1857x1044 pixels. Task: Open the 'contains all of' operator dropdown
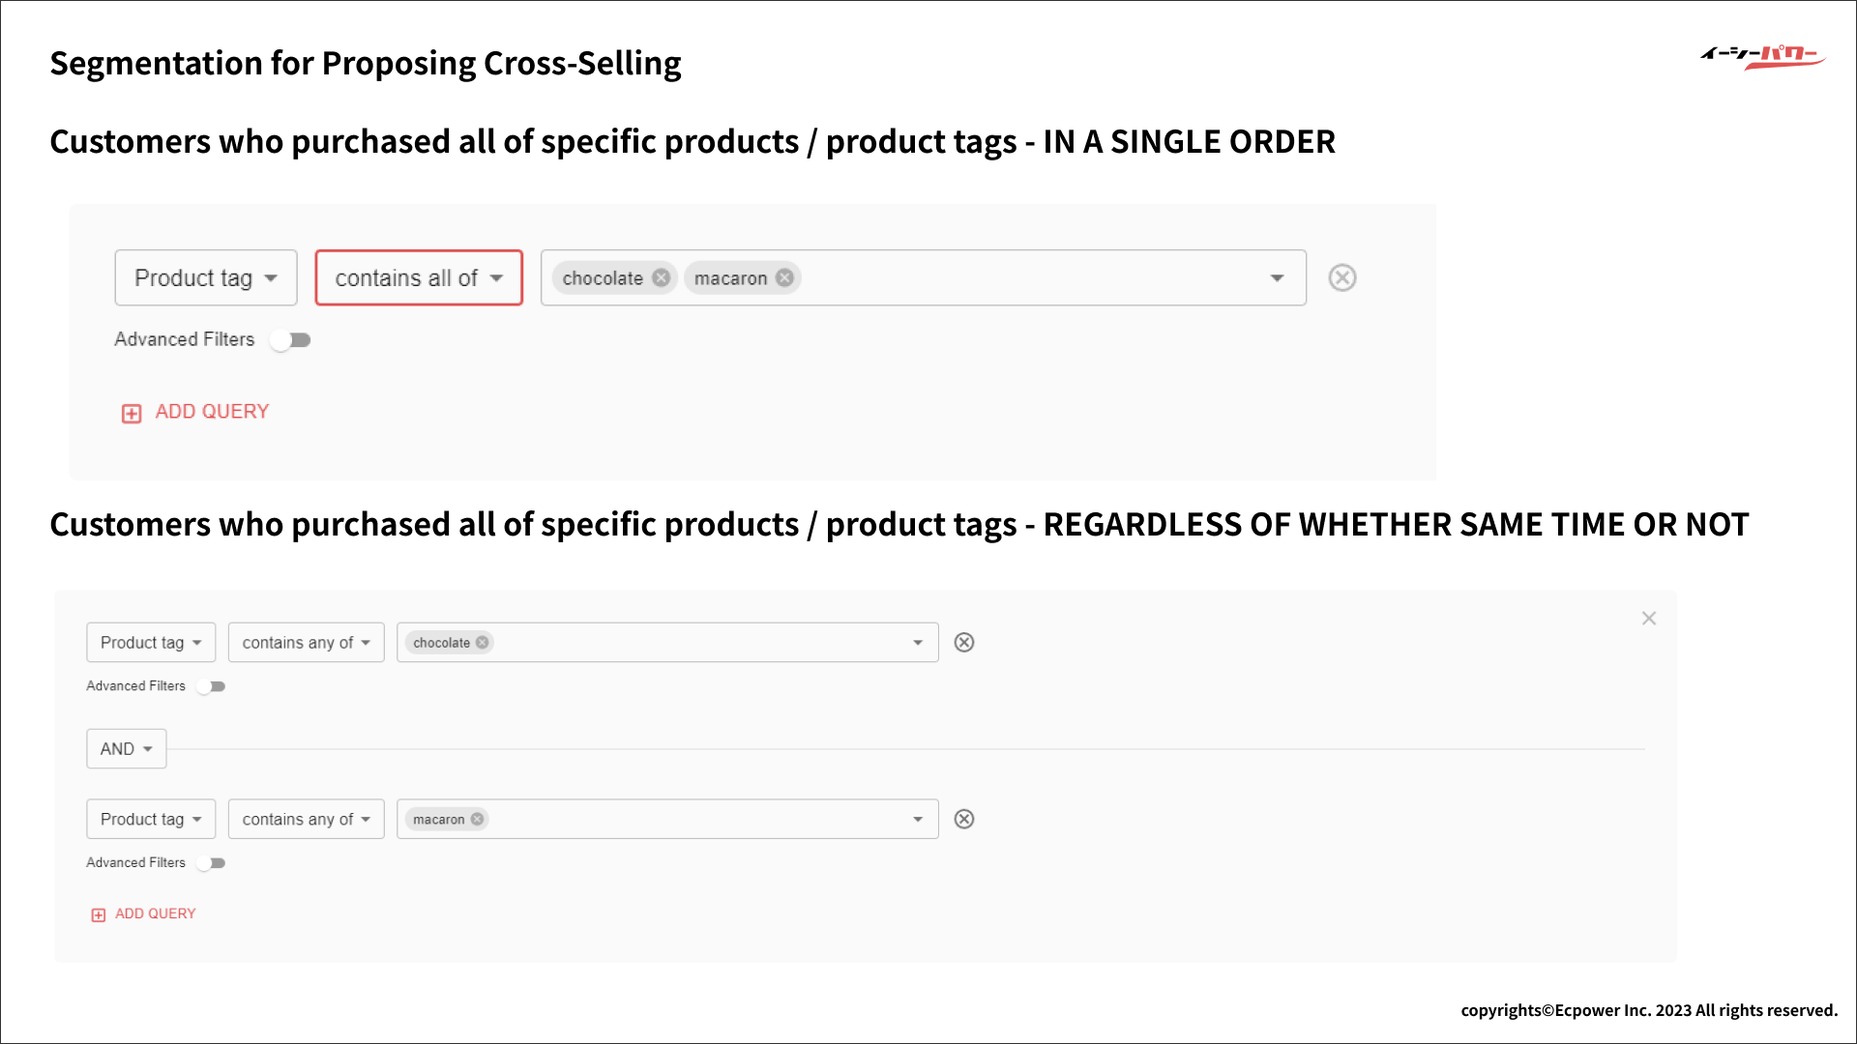418,278
